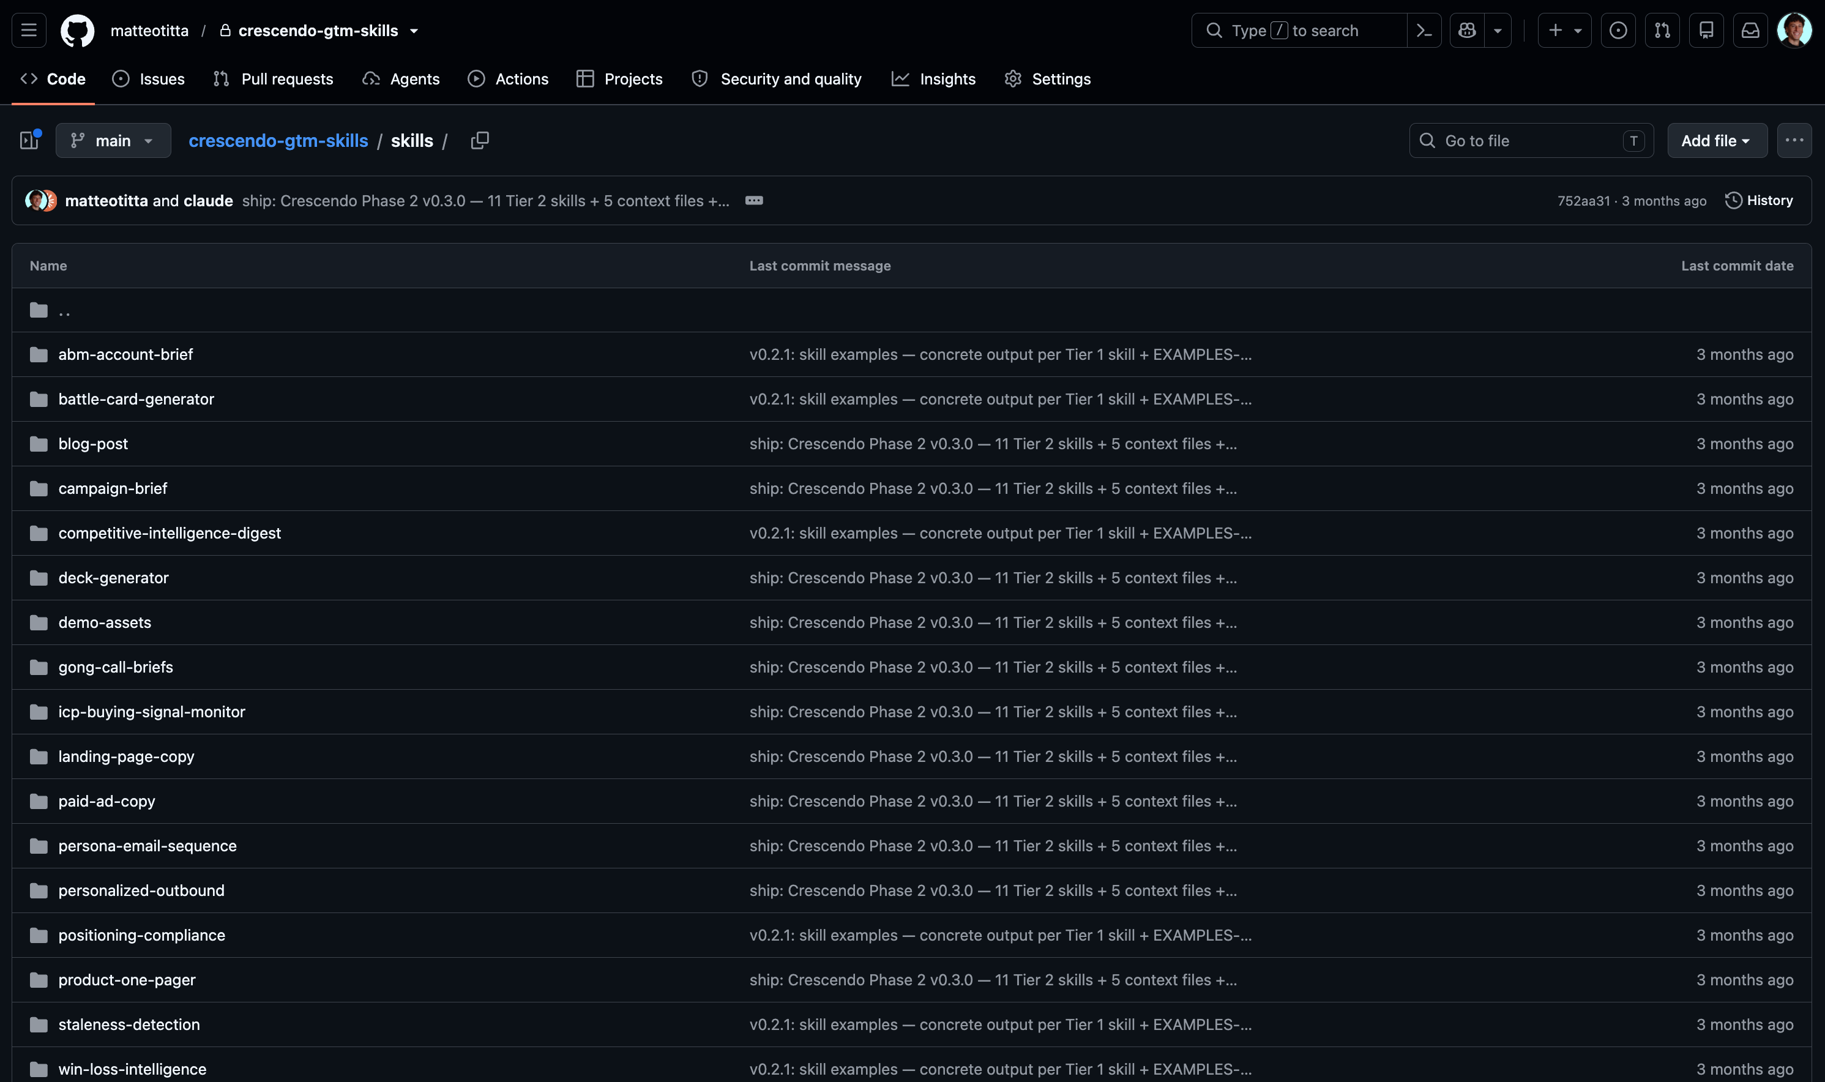The width and height of the screenshot is (1825, 1082).
Task: Open the notifications inbox icon
Action: tap(1750, 31)
